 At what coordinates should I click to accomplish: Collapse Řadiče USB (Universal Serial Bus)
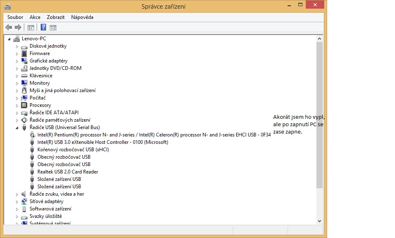click(17, 128)
